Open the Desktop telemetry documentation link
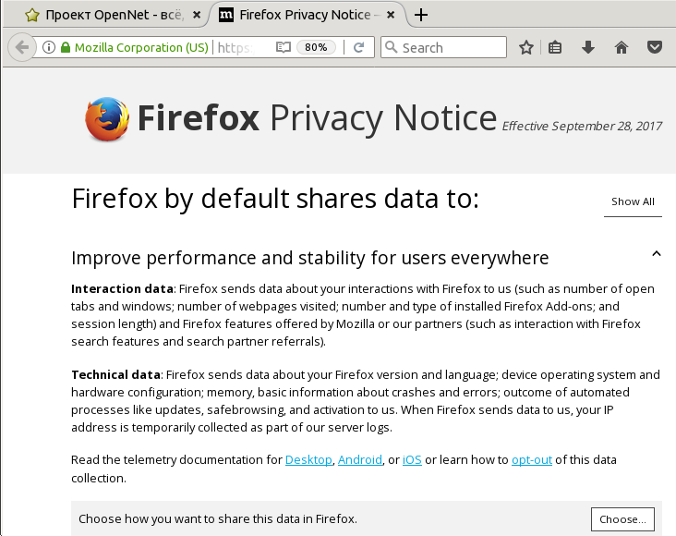This screenshot has width=676, height=536. (x=308, y=460)
